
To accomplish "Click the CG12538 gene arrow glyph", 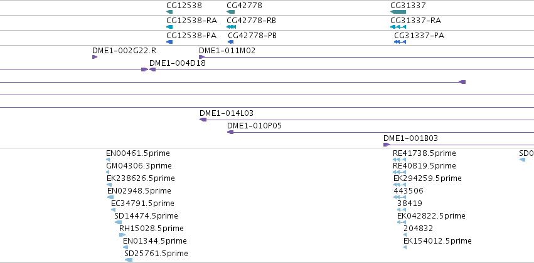I will (169, 12).
